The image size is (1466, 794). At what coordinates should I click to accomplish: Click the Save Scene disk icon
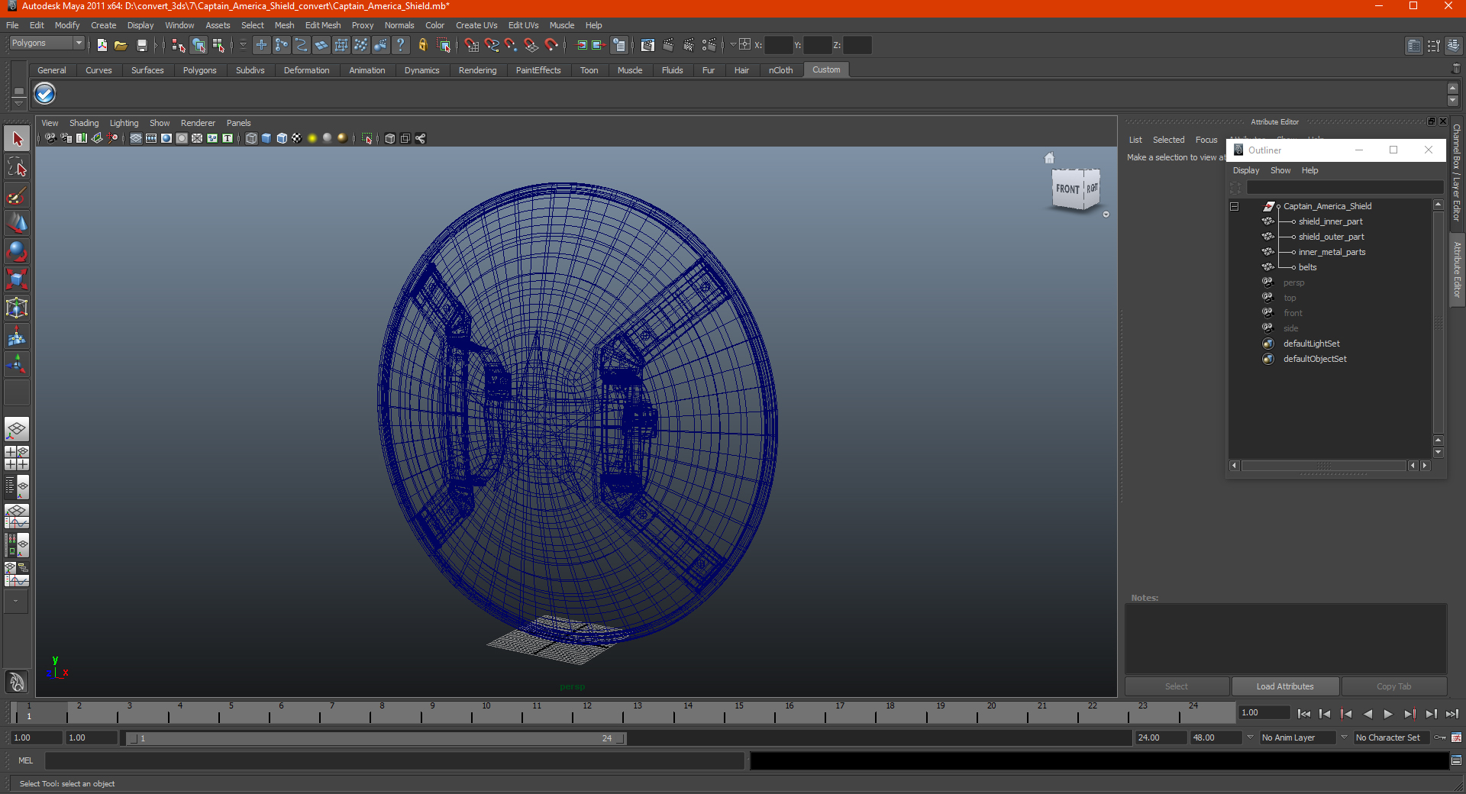[141, 45]
